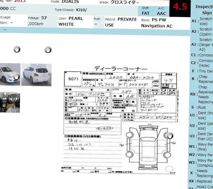Image resolution: width=213 pixels, height=189 pixels.
Task: Click the Record value PRIVATE USE
Action: (121, 22)
